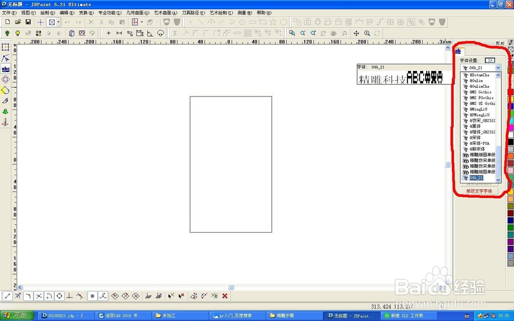Pick the black color swatch
Screen dimensions: 514x321
pos(511,142)
